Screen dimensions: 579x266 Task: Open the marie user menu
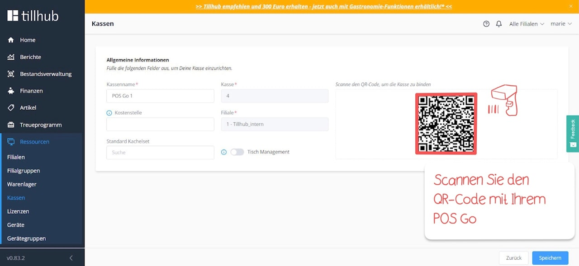tap(561, 24)
